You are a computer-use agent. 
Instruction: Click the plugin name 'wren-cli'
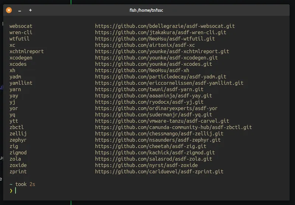pyautogui.click(x=21, y=32)
